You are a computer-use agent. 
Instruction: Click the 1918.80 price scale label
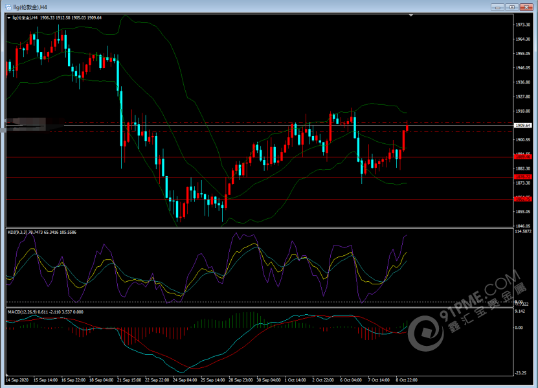coord(523,111)
